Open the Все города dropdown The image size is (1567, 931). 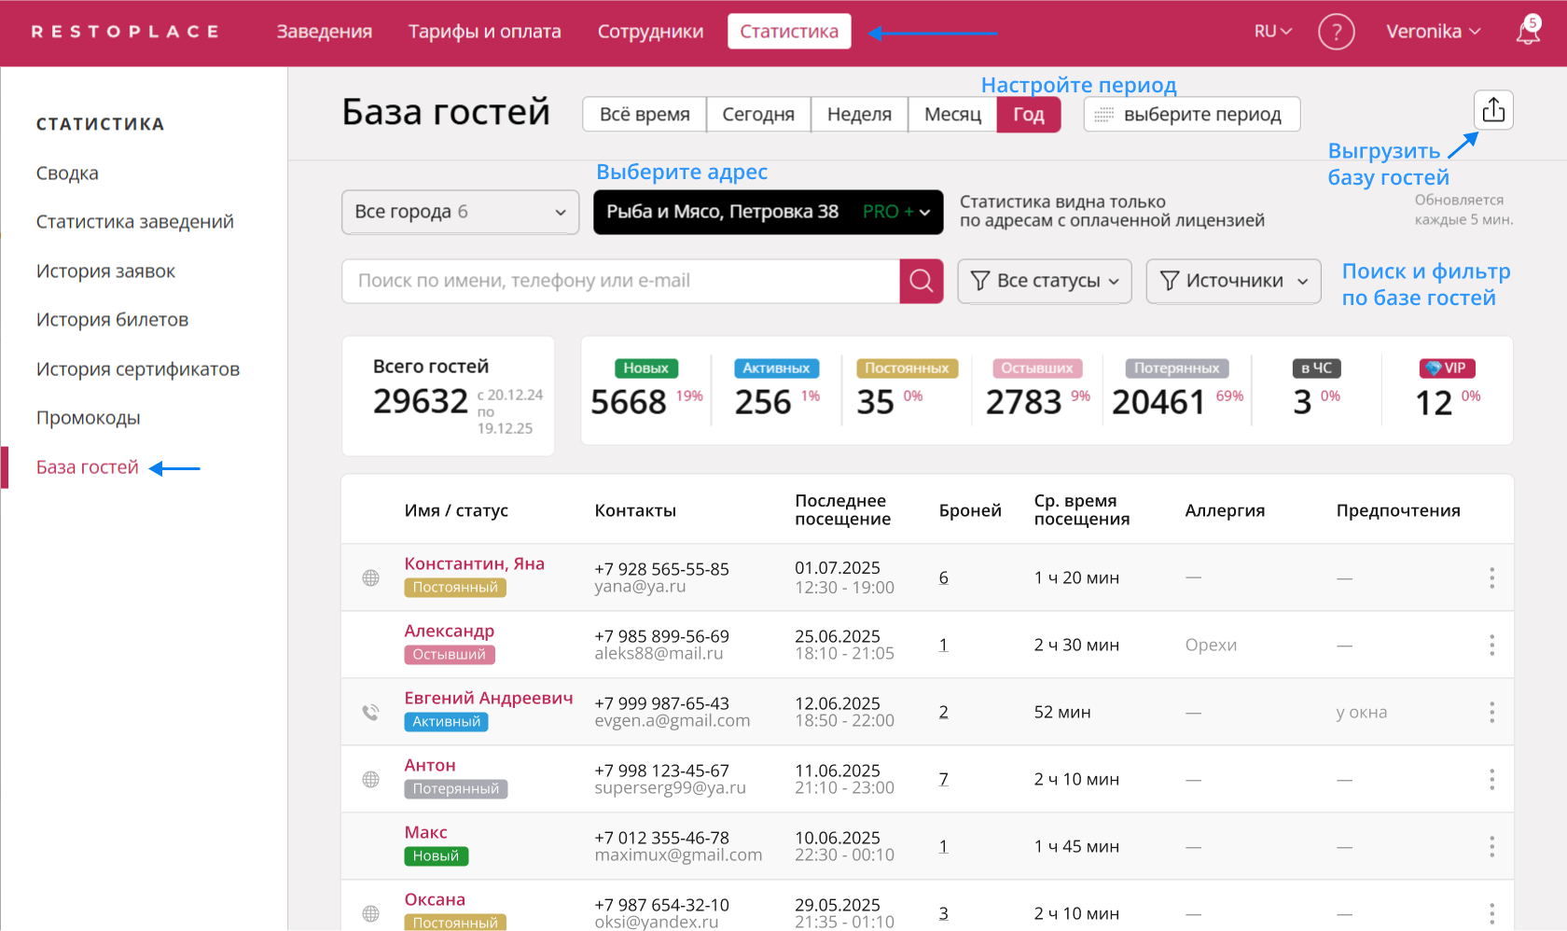460,212
